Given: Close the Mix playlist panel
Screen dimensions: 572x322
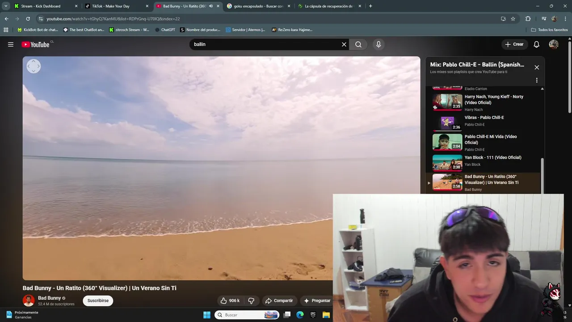Looking at the screenshot, I should pos(537,68).
